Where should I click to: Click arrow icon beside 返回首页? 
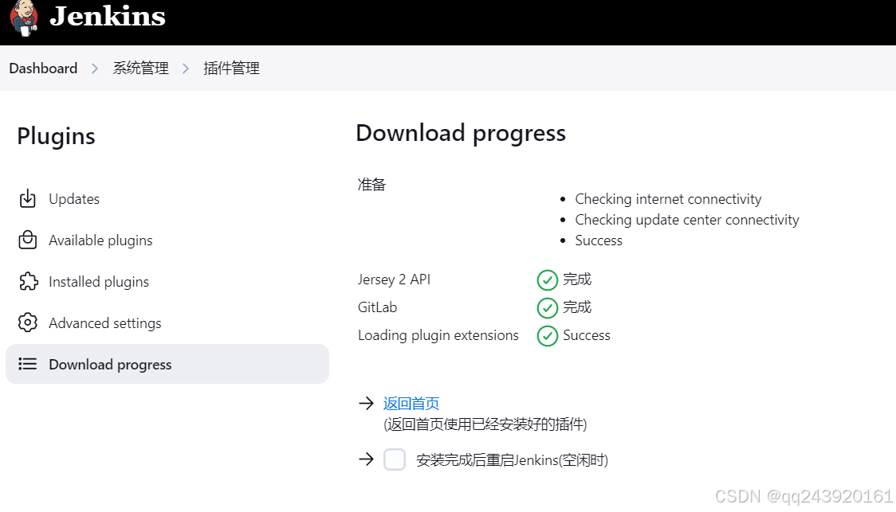pos(366,404)
